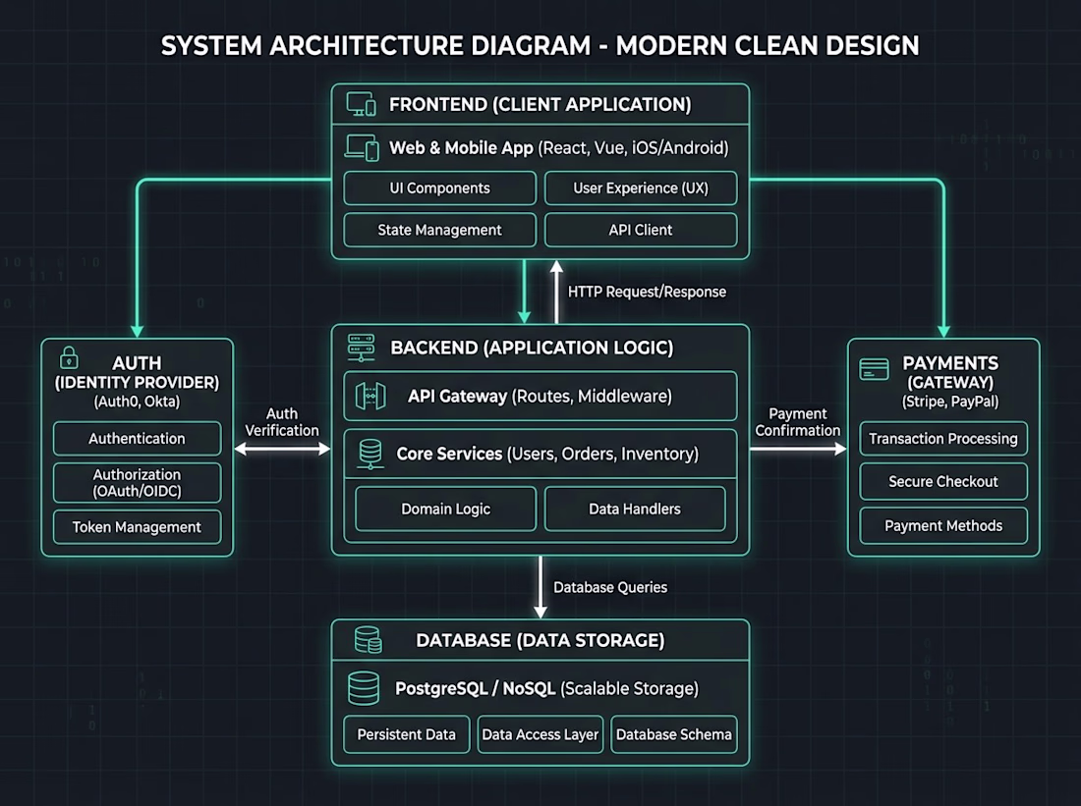Click the Payment Methods box
Image resolution: width=1081 pixels, height=806 pixels.
tap(943, 525)
